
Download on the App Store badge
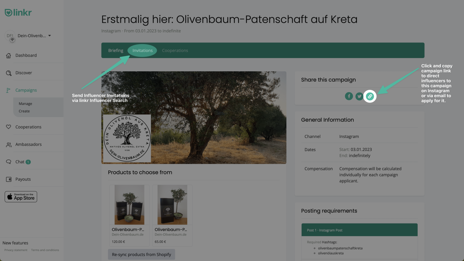click(21, 197)
